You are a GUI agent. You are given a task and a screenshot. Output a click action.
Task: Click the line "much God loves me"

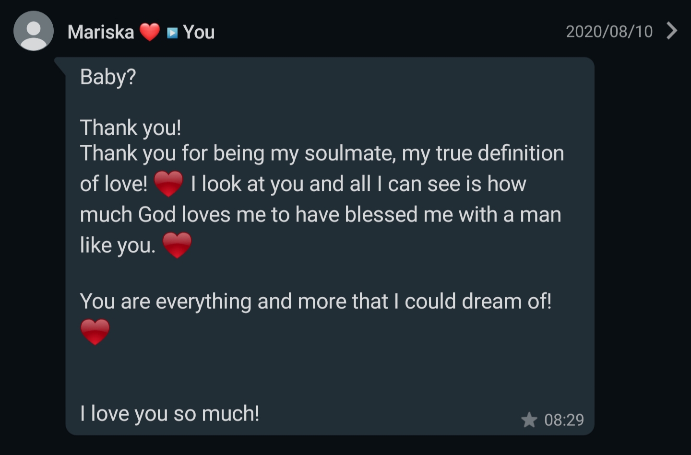pos(320,215)
